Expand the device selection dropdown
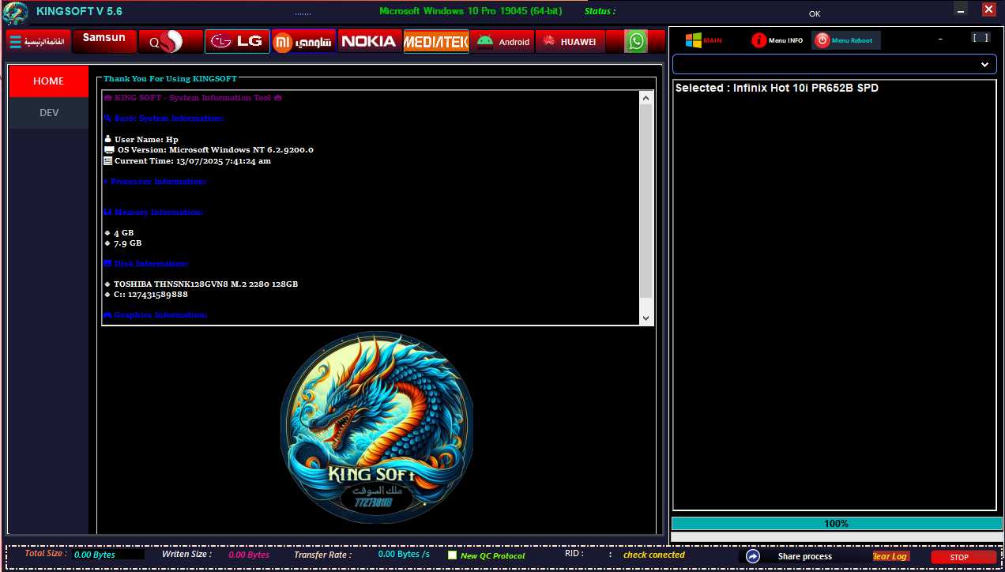 click(984, 64)
